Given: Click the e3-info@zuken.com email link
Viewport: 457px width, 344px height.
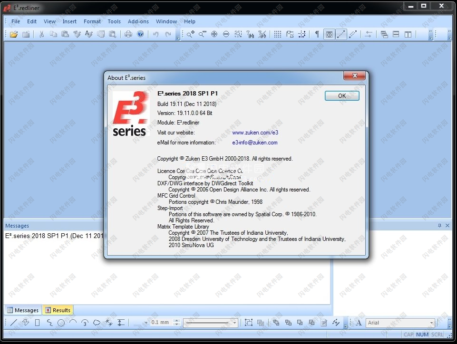Looking at the screenshot, I should click(255, 143).
